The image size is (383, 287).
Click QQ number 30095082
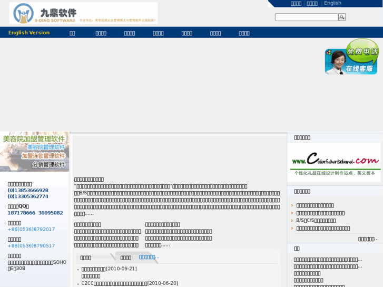point(51,213)
